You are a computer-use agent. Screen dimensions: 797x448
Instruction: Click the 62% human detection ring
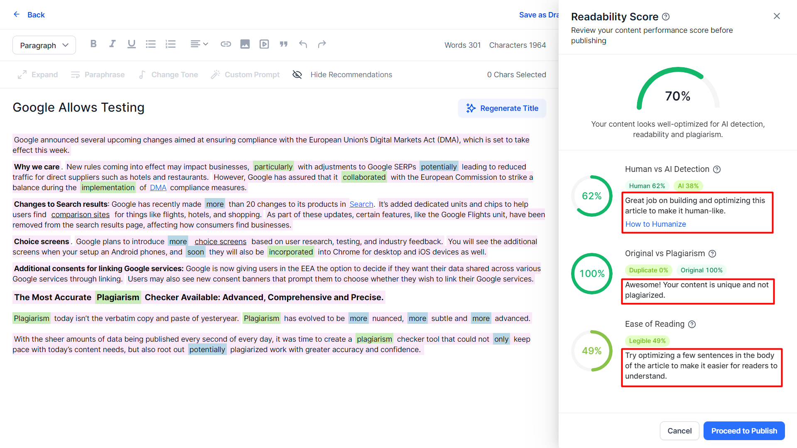coord(592,196)
